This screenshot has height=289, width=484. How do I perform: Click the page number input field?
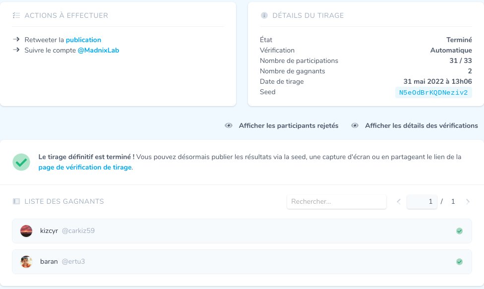[422, 202]
